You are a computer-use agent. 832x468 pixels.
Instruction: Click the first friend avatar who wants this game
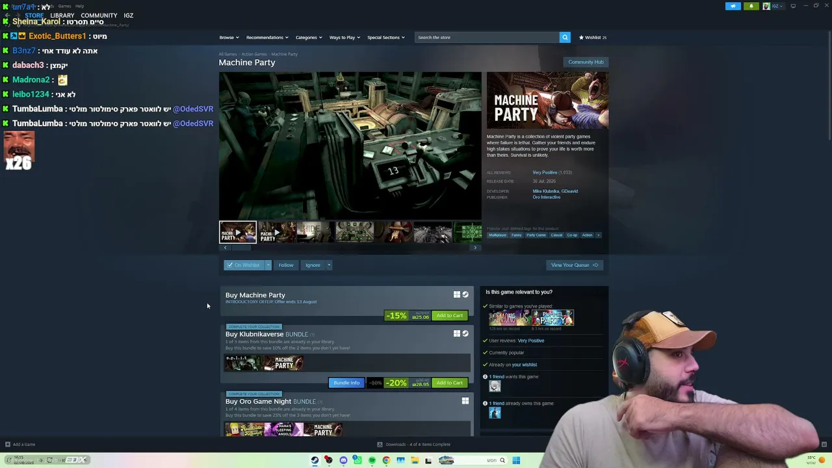point(495,386)
